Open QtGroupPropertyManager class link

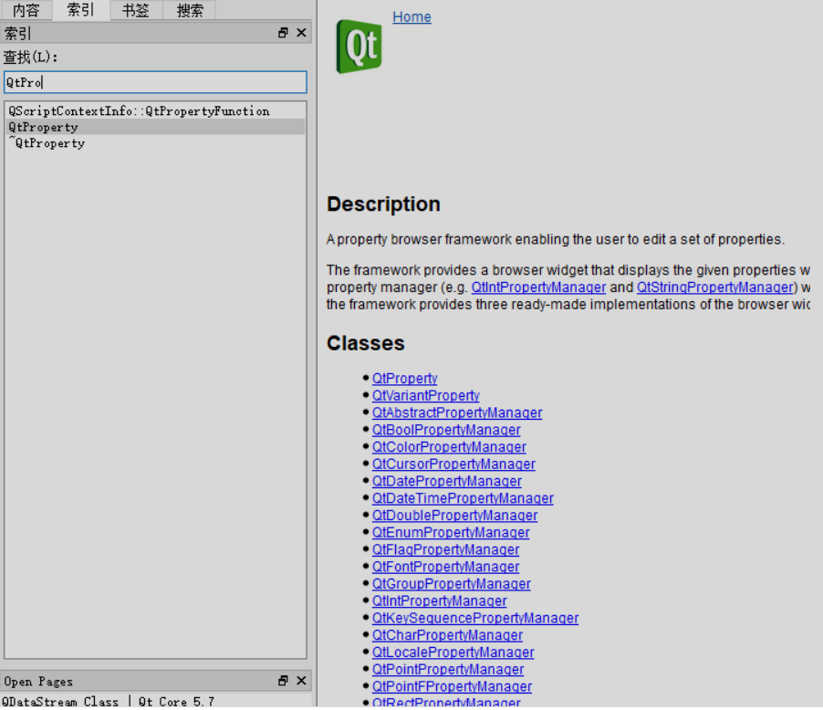[452, 584]
